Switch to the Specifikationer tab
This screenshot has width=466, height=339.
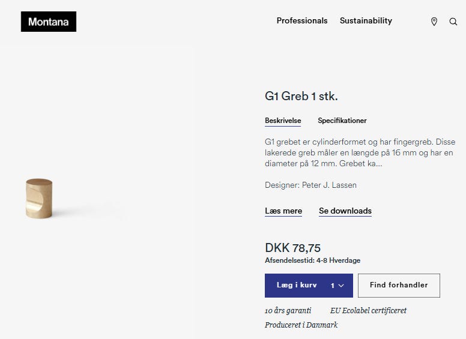click(342, 121)
